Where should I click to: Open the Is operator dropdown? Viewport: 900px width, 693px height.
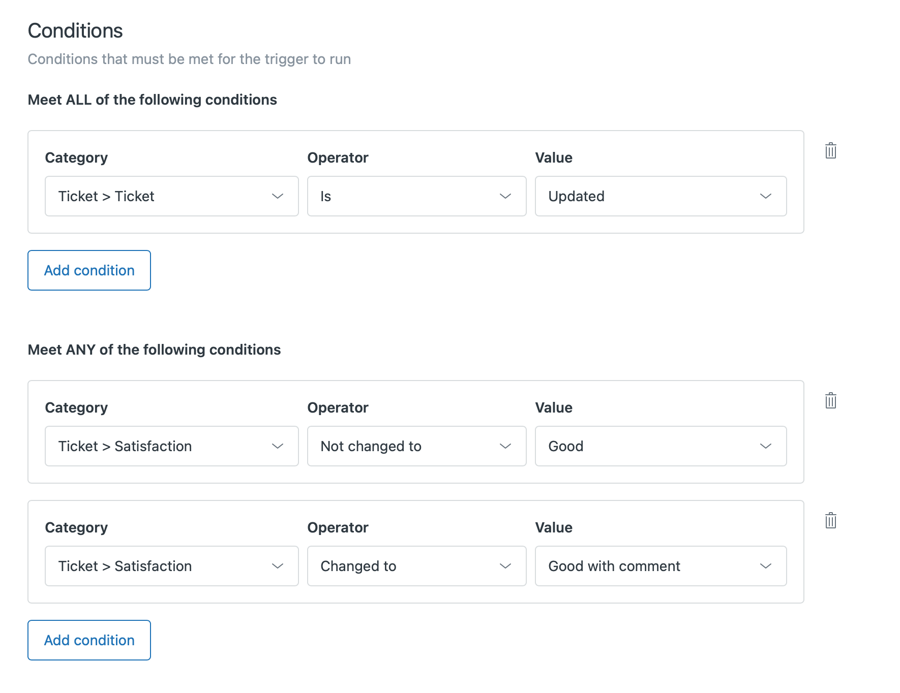(416, 196)
